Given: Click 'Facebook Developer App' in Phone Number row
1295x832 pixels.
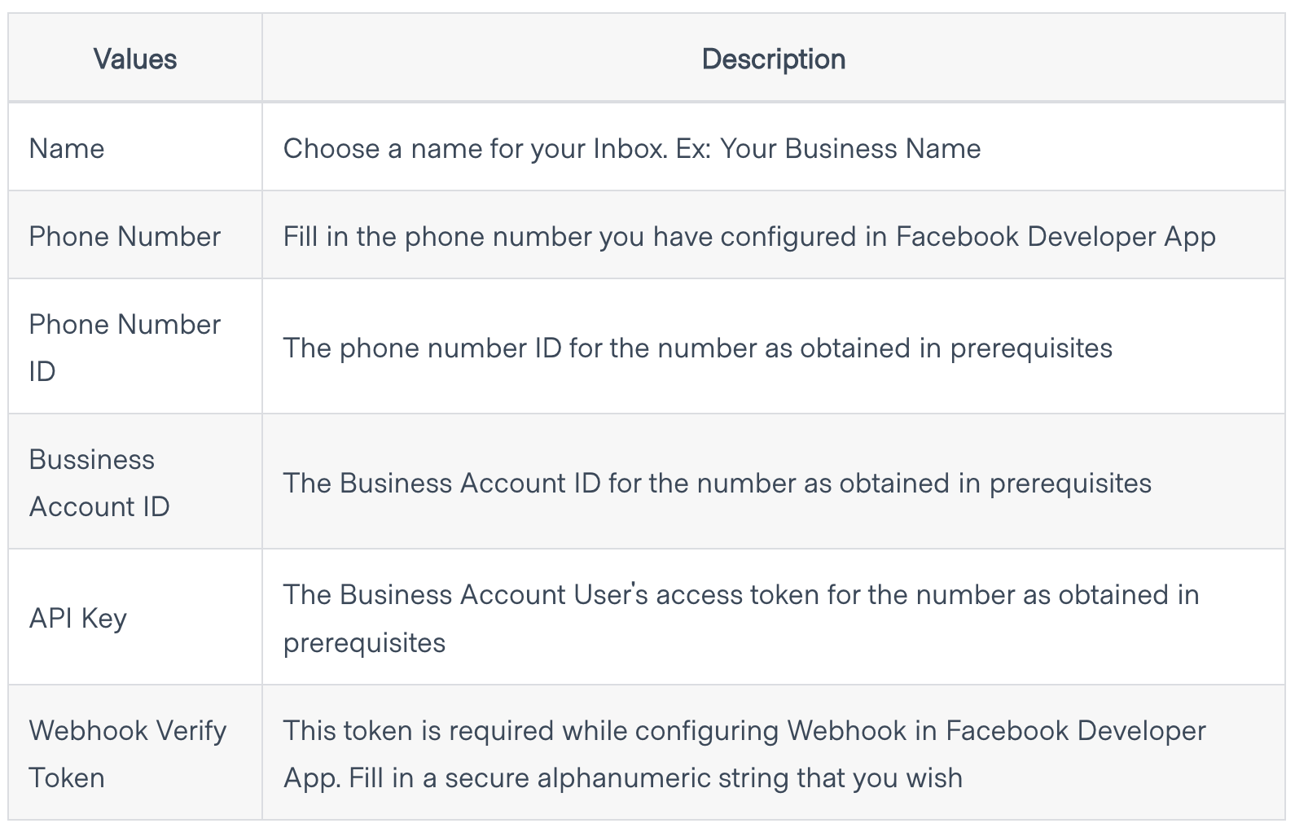Looking at the screenshot, I should (x=1056, y=236).
